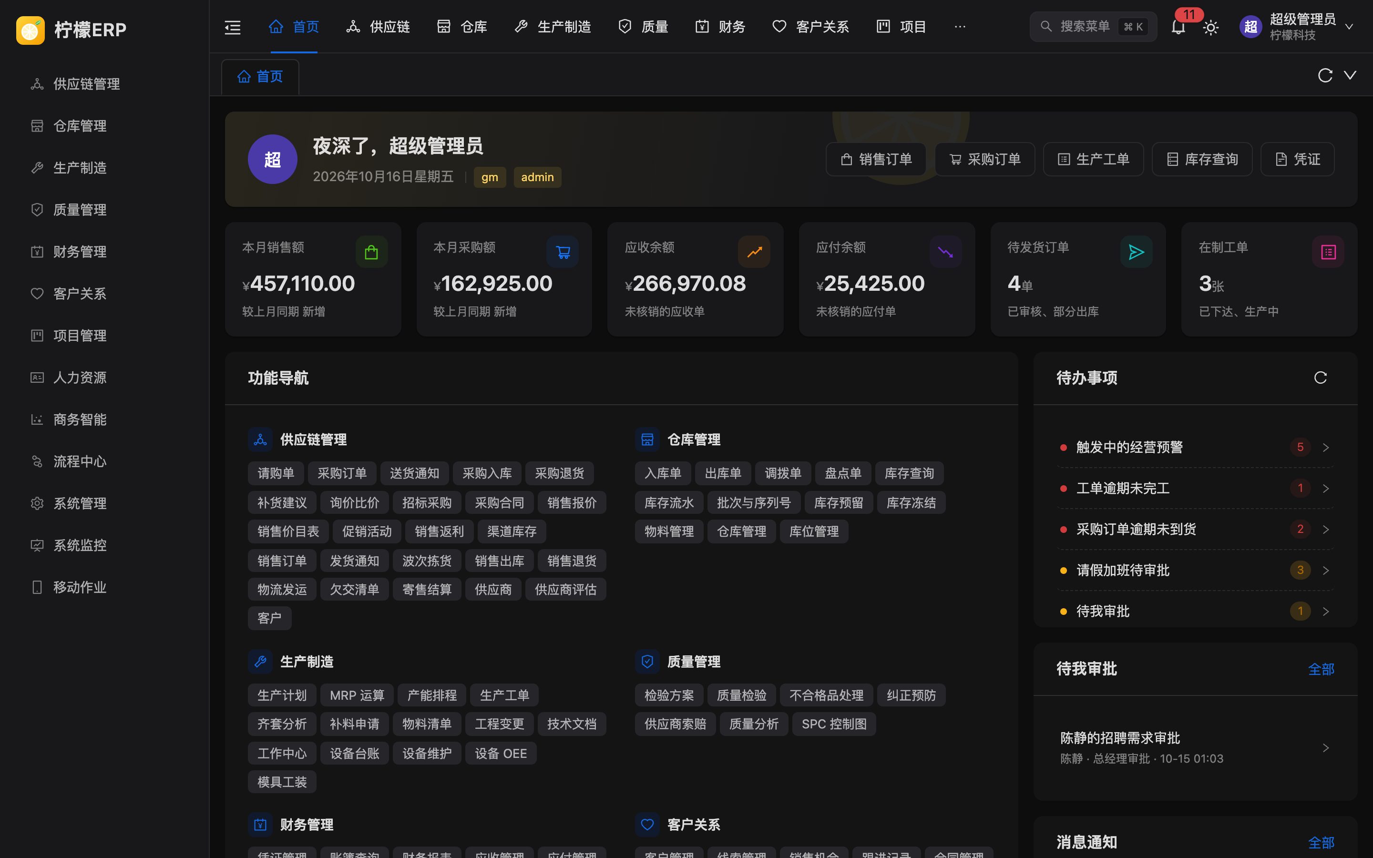Click the 应收余额 trend-up icon

[754, 252]
